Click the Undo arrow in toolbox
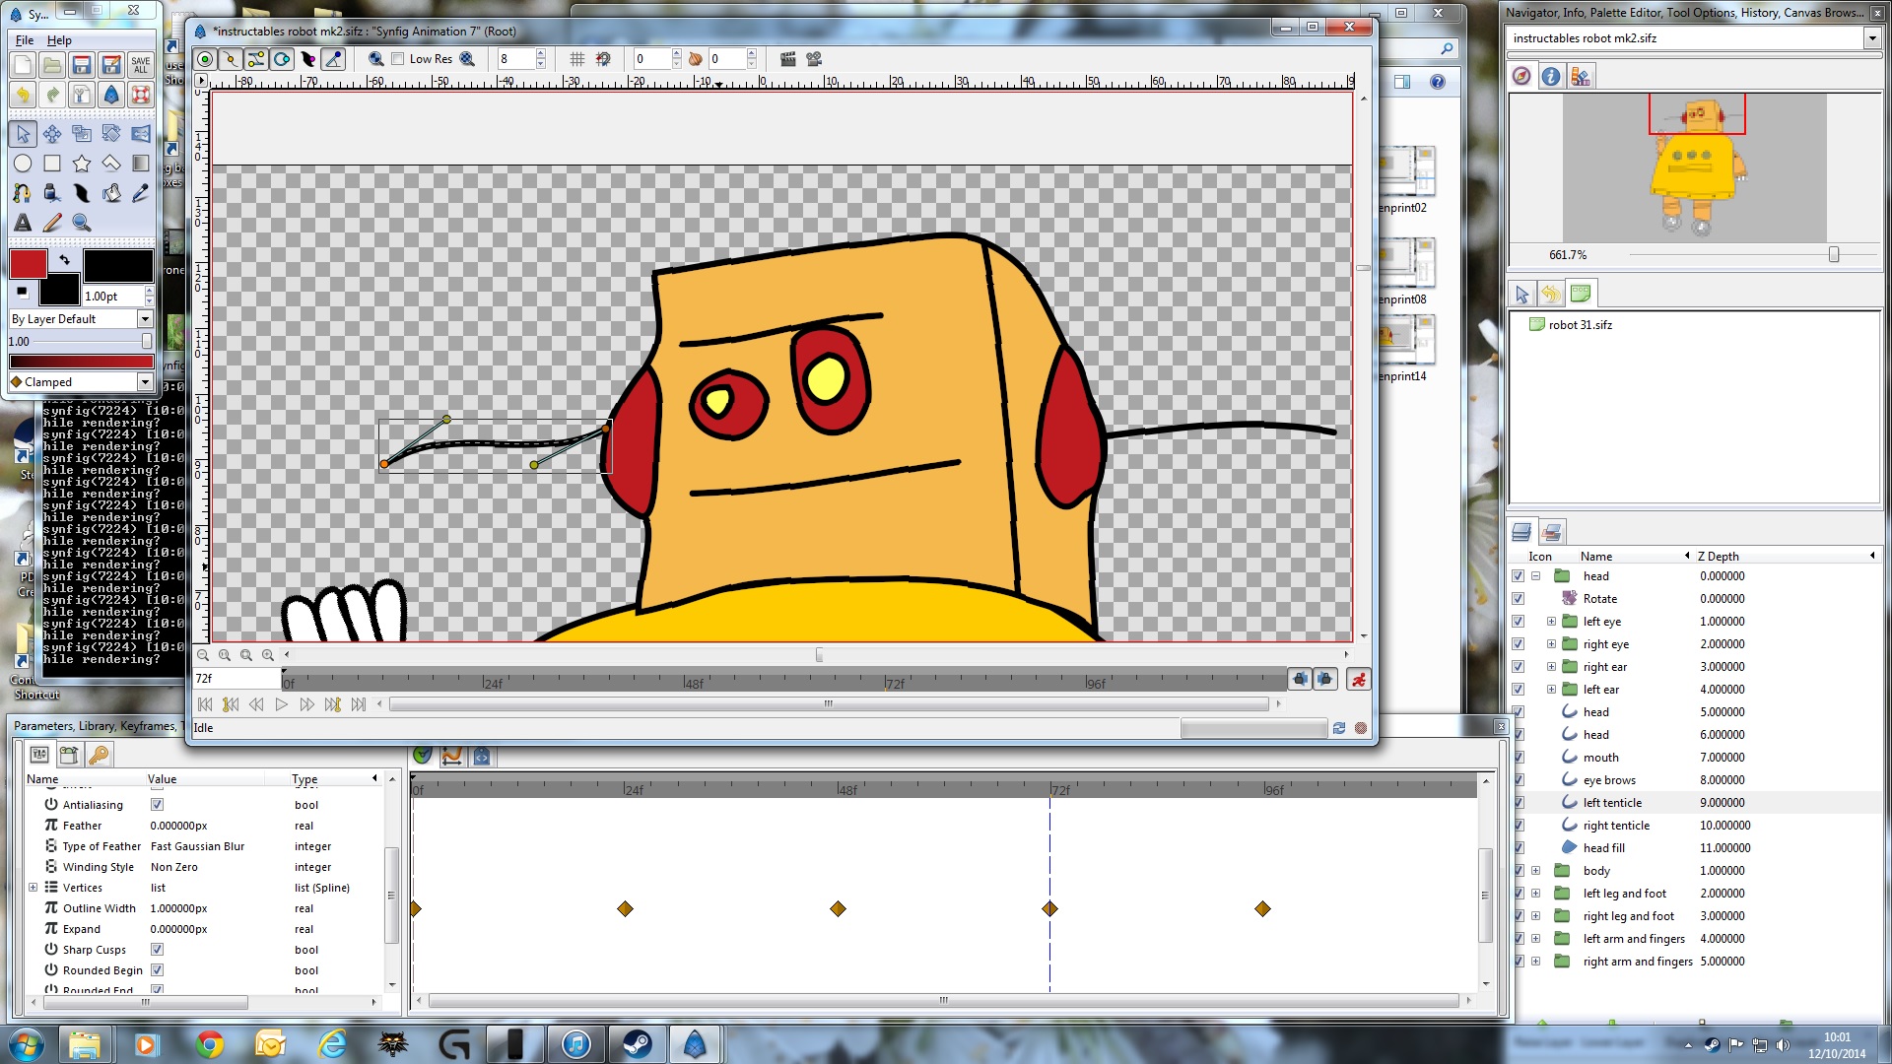1892x1064 pixels. point(23,95)
